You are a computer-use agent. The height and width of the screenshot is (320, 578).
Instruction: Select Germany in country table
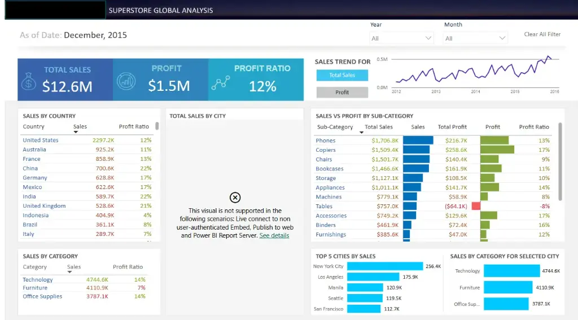pos(87,178)
